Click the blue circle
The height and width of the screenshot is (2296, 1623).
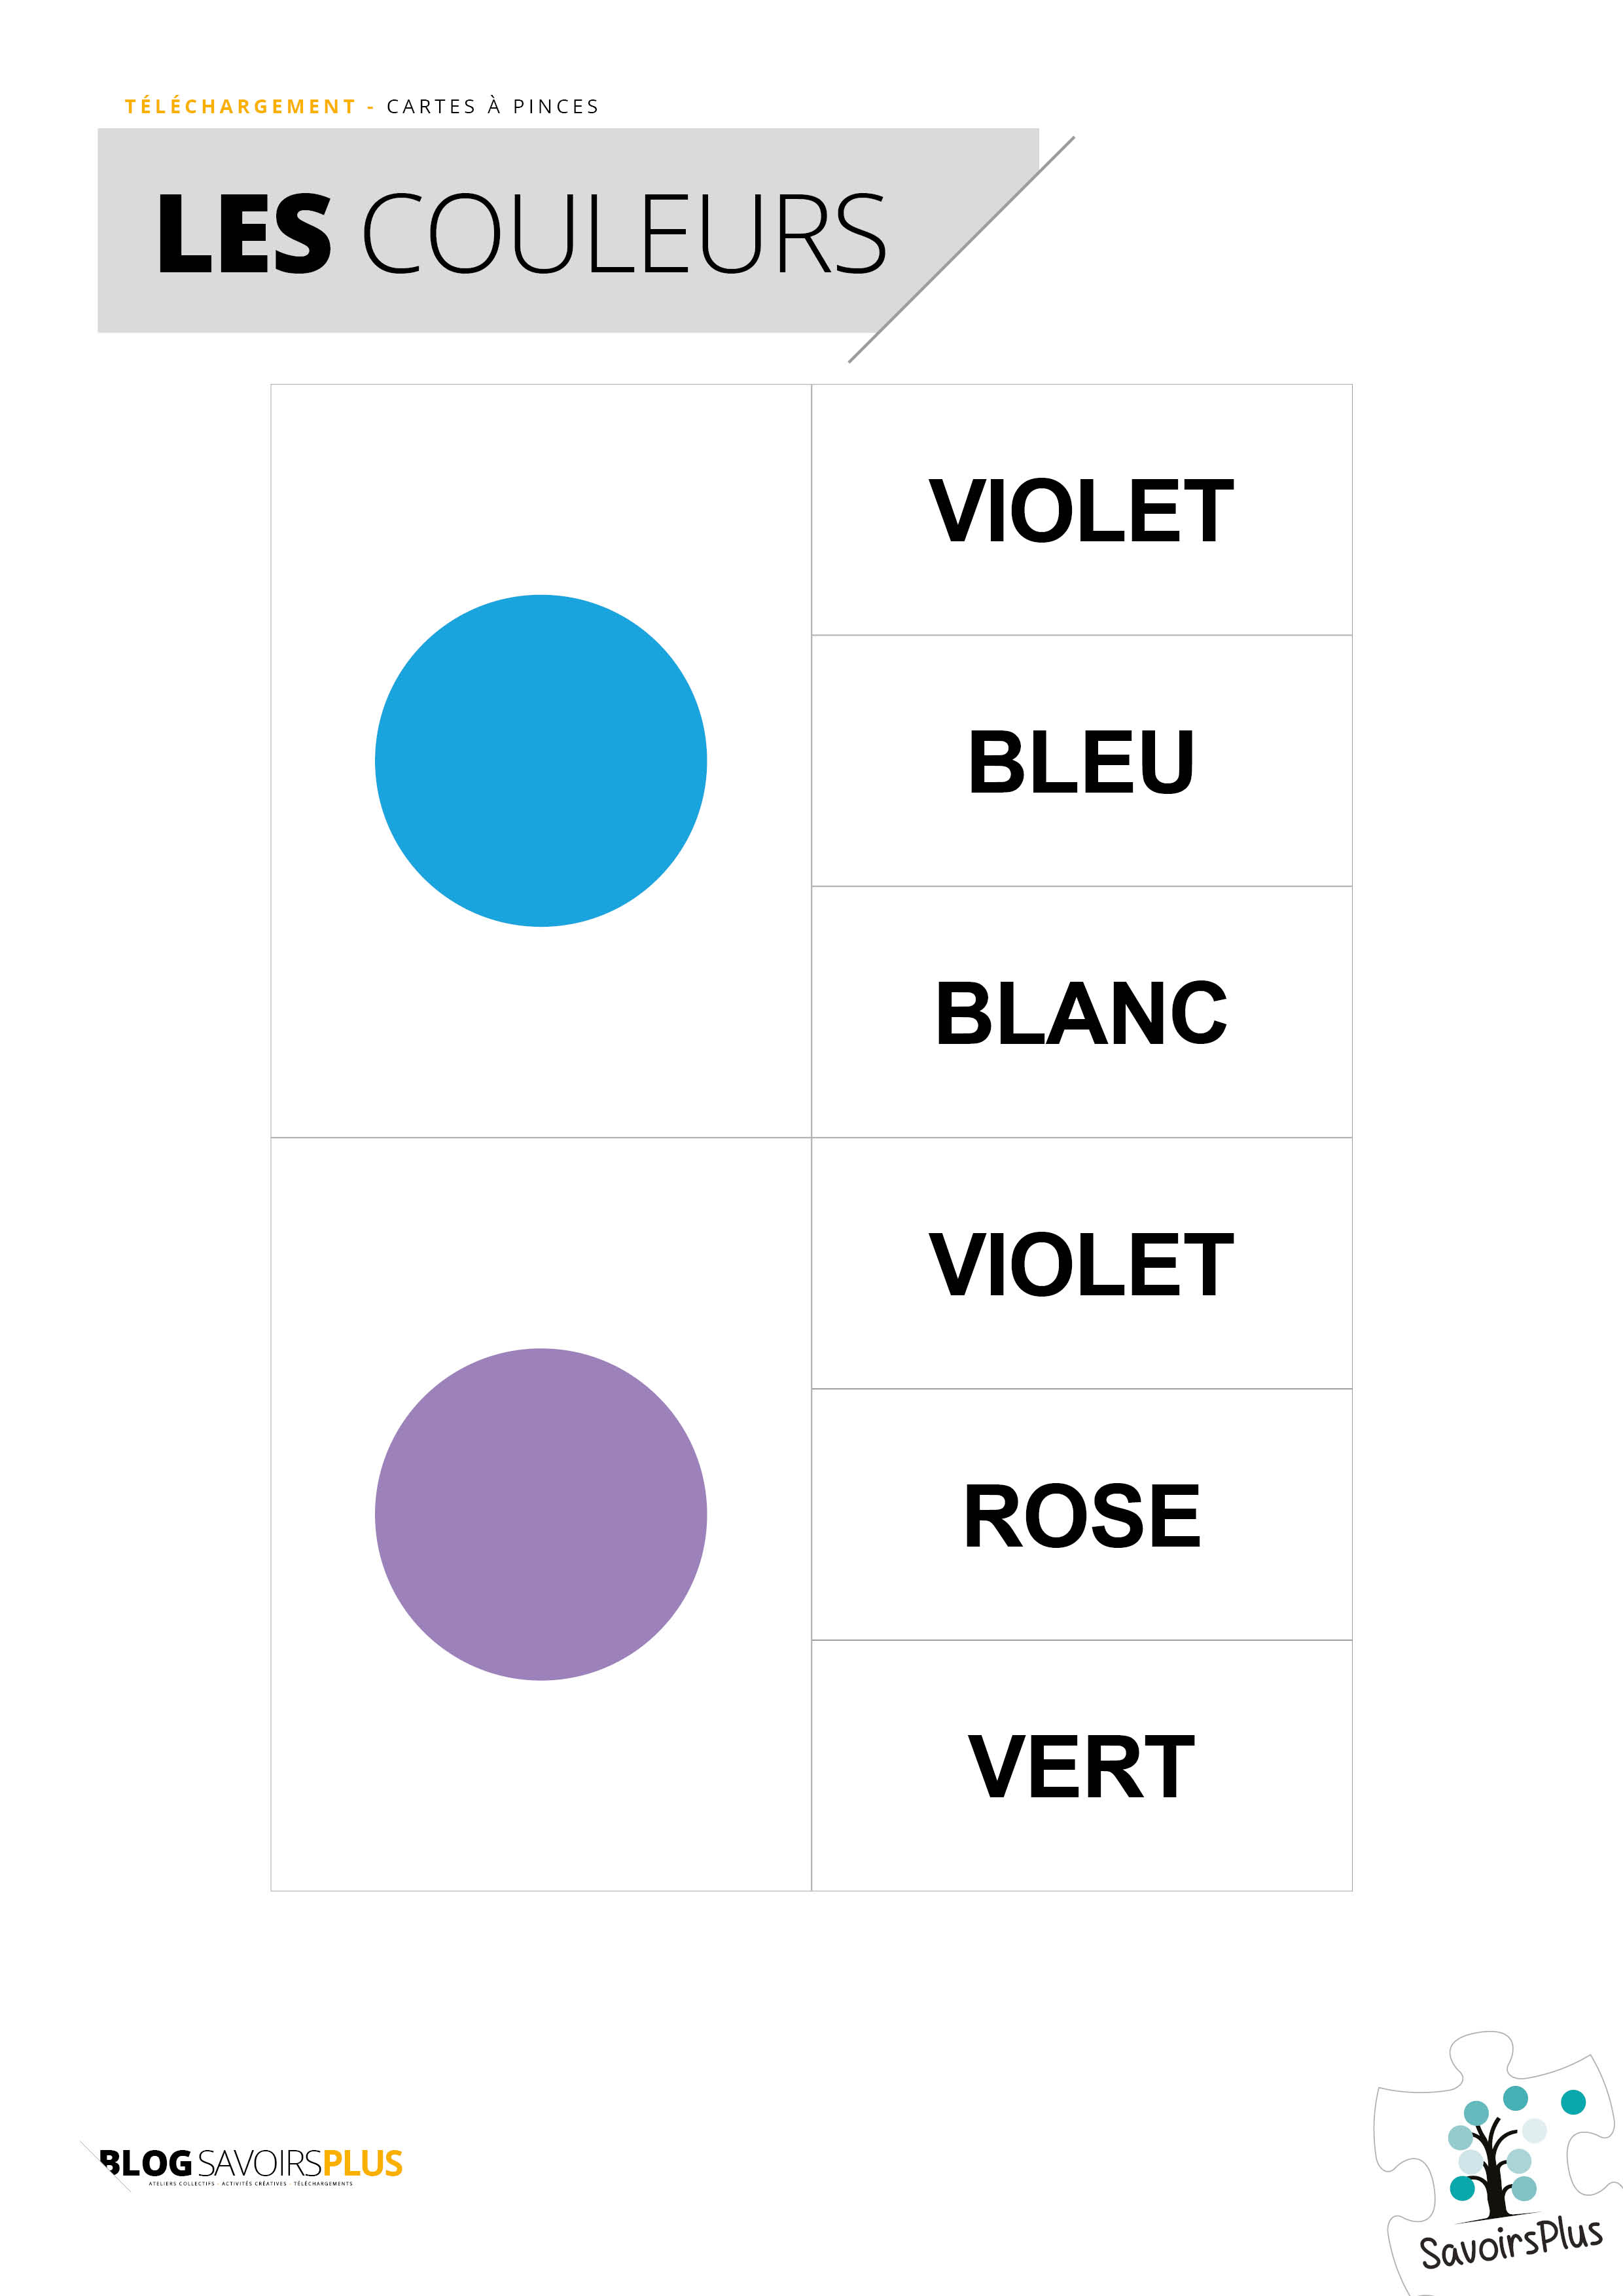click(x=540, y=760)
